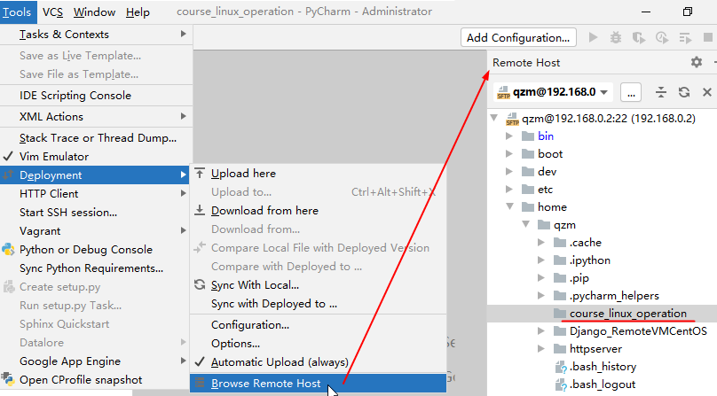This screenshot has width=717, height=396.
Task: Open deployment Configuration dialog
Action: (318, 325)
